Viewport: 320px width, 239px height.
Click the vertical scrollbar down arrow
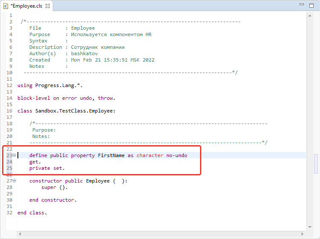coord(310,227)
